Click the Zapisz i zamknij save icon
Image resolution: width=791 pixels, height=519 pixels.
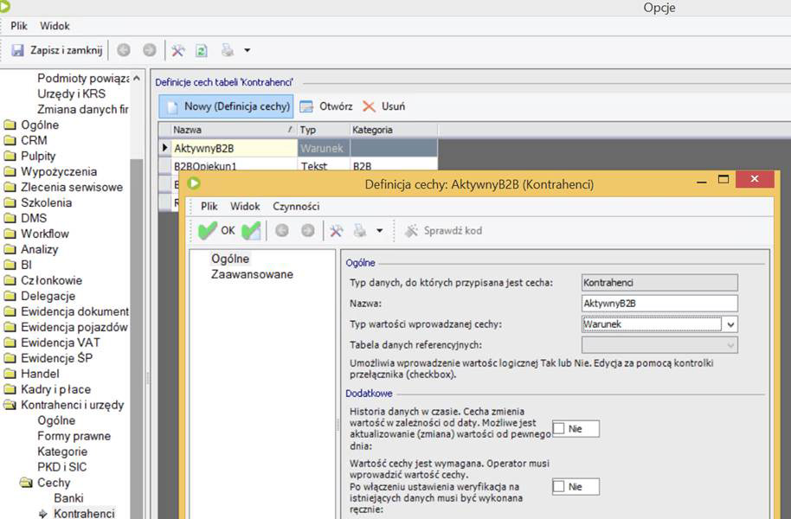coord(17,51)
